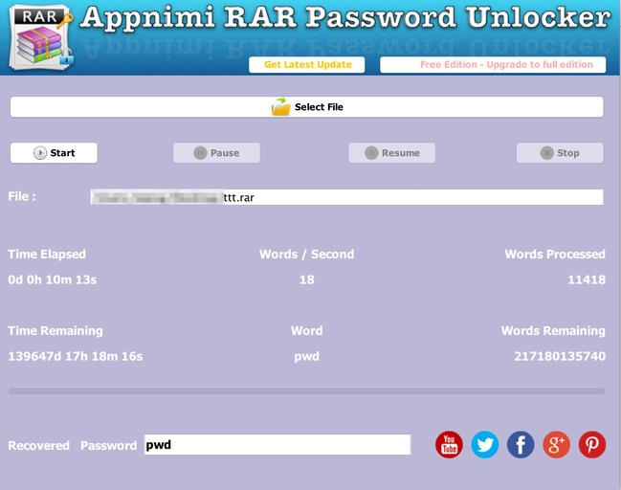Stop the password search

pyautogui.click(x=560, y=153)
